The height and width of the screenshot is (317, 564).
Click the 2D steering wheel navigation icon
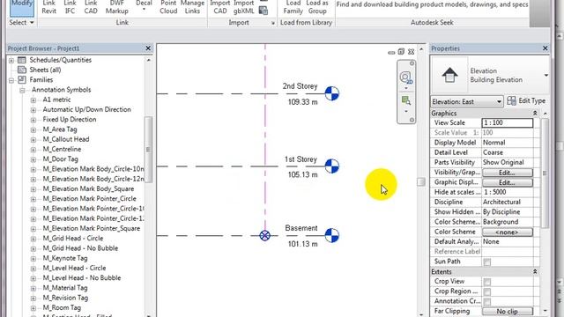[406, 77]
